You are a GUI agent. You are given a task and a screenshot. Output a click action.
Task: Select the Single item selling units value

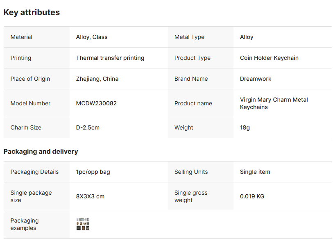[255, 172]
